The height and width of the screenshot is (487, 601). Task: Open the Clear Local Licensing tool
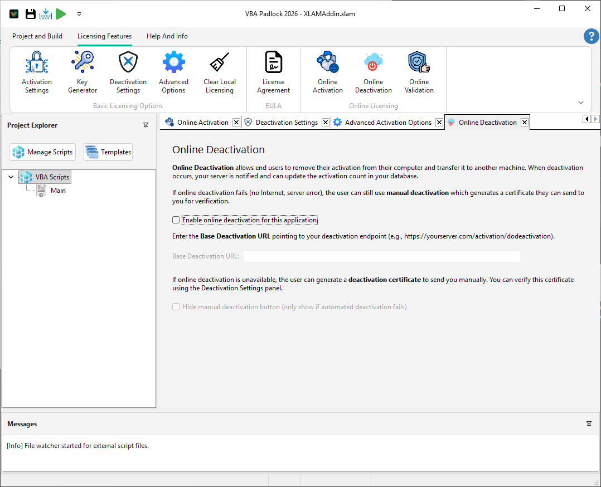click(x=220, y=71)
